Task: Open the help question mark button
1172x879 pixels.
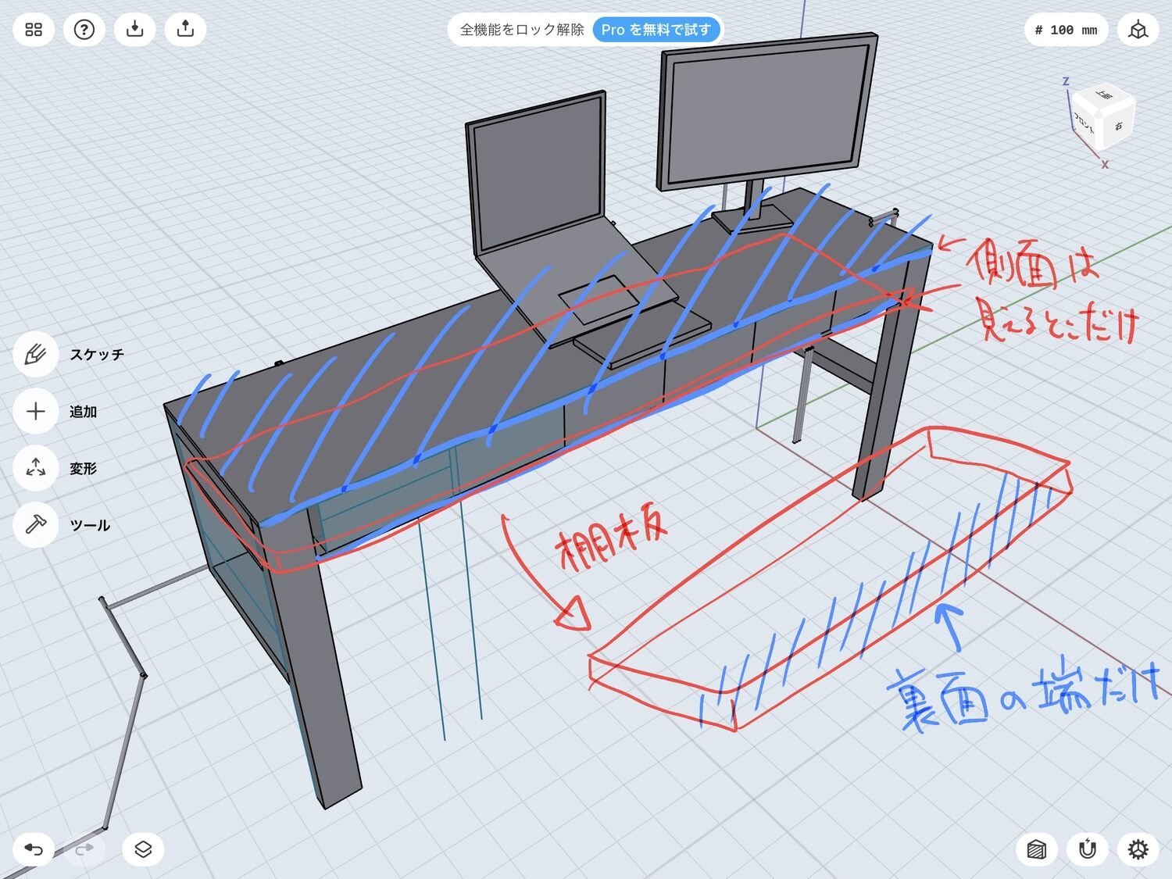Action: 84,30
